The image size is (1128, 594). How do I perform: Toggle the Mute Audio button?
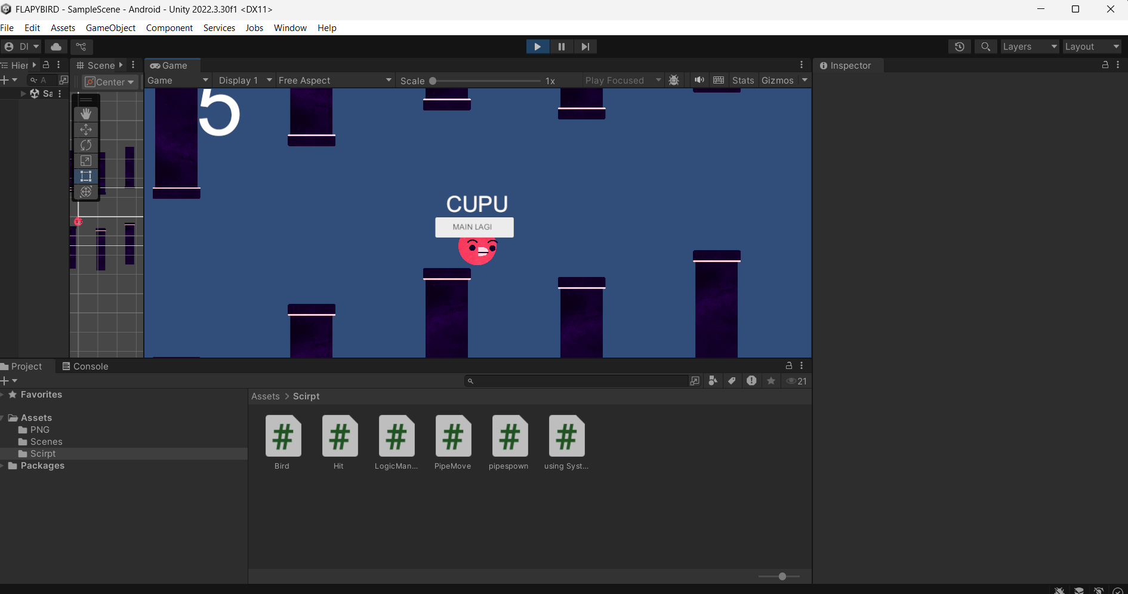point(699,81)
